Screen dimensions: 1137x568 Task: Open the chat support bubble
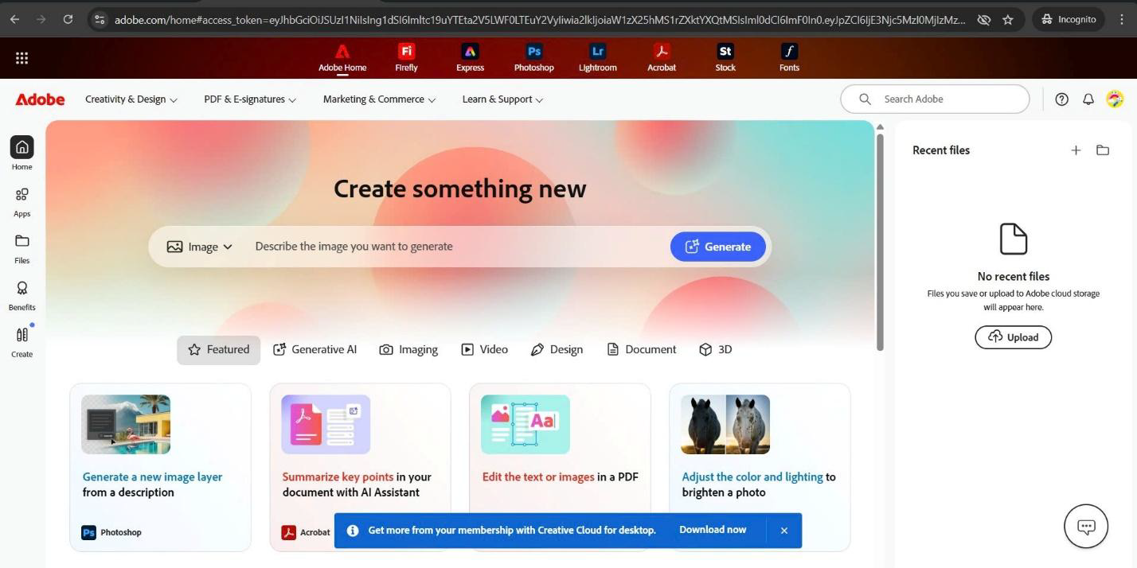point(1086,526)
